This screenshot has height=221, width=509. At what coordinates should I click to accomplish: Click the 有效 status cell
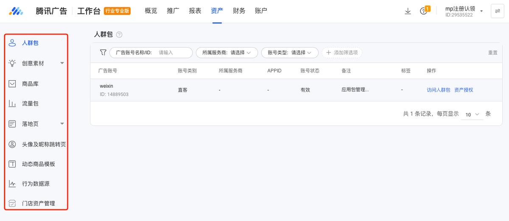tap(305, 90)
